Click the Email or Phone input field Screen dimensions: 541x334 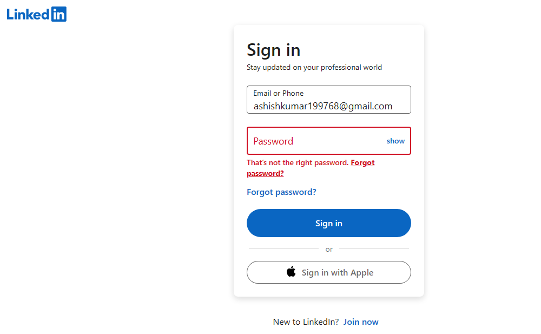pos(328,100)
